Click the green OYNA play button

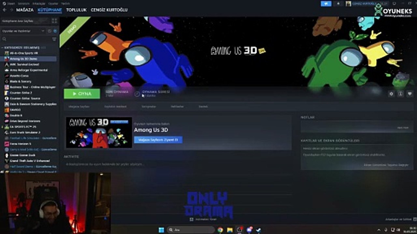82,94
